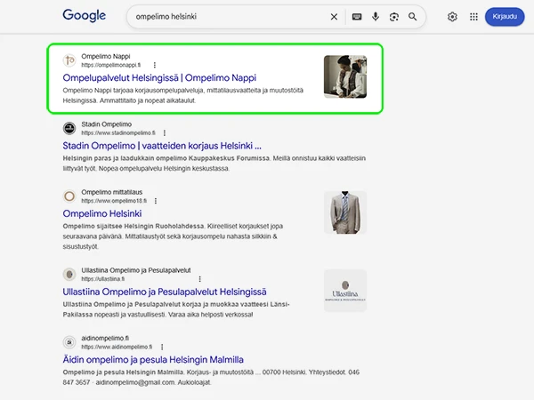
Task: Open the Äidin ompelimo ja pesula Helsingin Malmilla link
Action: pos(153,360)
